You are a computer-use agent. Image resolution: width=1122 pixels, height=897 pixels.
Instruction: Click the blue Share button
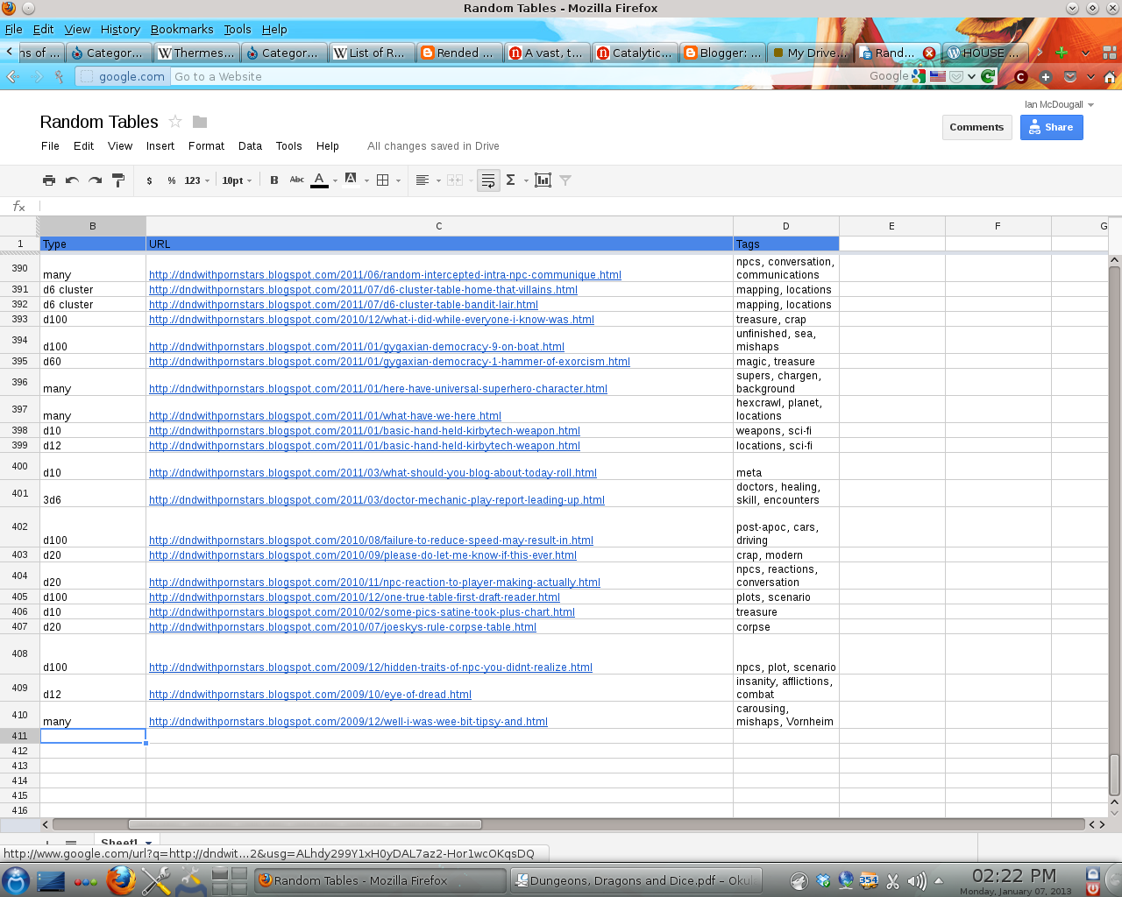tap(1051, 127)
